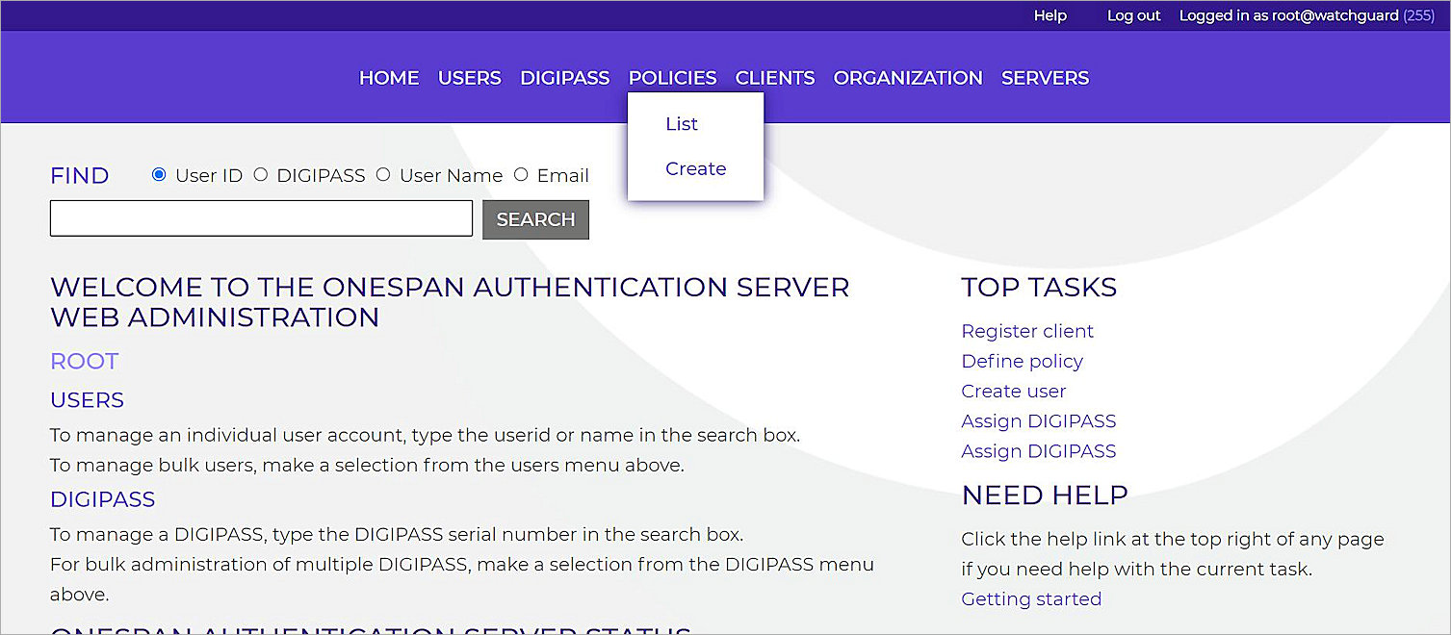The image size is (1451, 635).
Task: Go to the HOME page
Action: 388,78
